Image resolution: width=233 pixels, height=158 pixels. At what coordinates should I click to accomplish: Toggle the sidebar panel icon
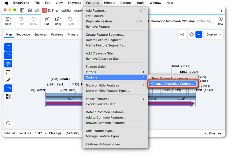click(x=22, y=10)
